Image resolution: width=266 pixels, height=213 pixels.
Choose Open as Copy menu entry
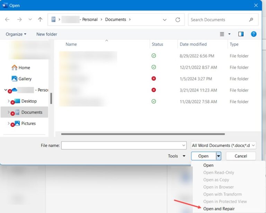coord(216,180)
